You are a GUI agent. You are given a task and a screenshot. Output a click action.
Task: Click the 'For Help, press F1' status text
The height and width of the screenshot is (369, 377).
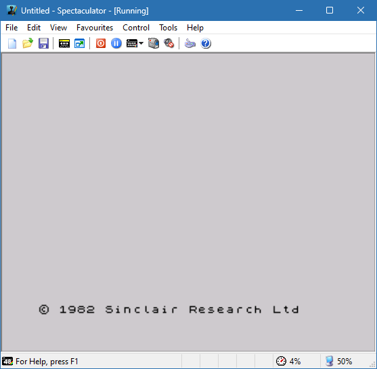point(47,362)
